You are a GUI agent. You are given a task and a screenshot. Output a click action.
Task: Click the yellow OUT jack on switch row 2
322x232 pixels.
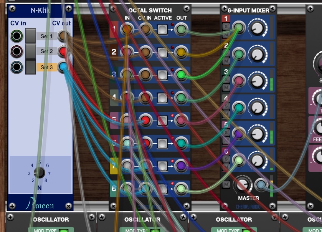click(x=181, y=52)
